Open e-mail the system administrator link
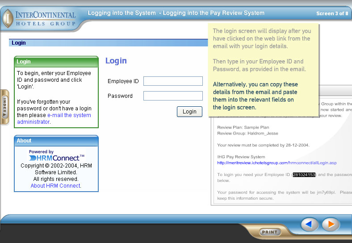Image resolution: width=352 pixels, height=243 pixels. pos(54,118)
